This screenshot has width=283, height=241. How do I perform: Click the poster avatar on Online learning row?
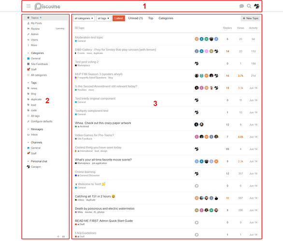tap(197, 174)
